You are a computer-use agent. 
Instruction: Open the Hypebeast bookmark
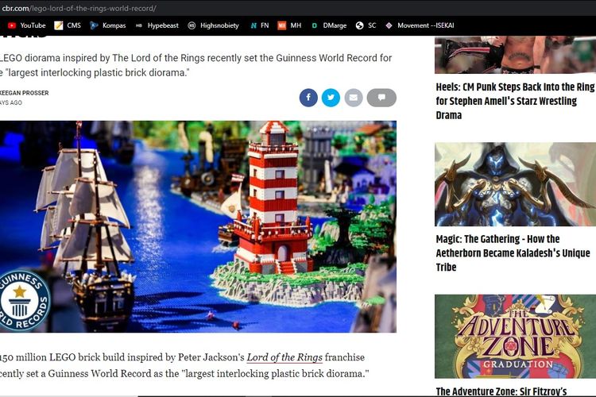point(157,25)
